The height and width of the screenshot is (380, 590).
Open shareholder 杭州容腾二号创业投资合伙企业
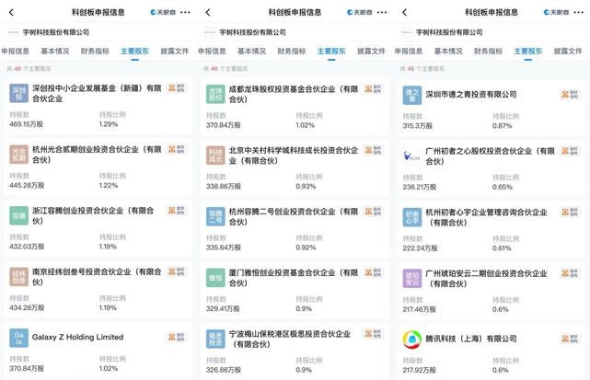294,216
